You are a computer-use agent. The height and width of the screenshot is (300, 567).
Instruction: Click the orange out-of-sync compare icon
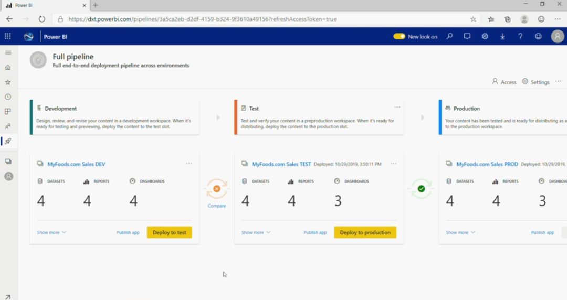[217, 189]
